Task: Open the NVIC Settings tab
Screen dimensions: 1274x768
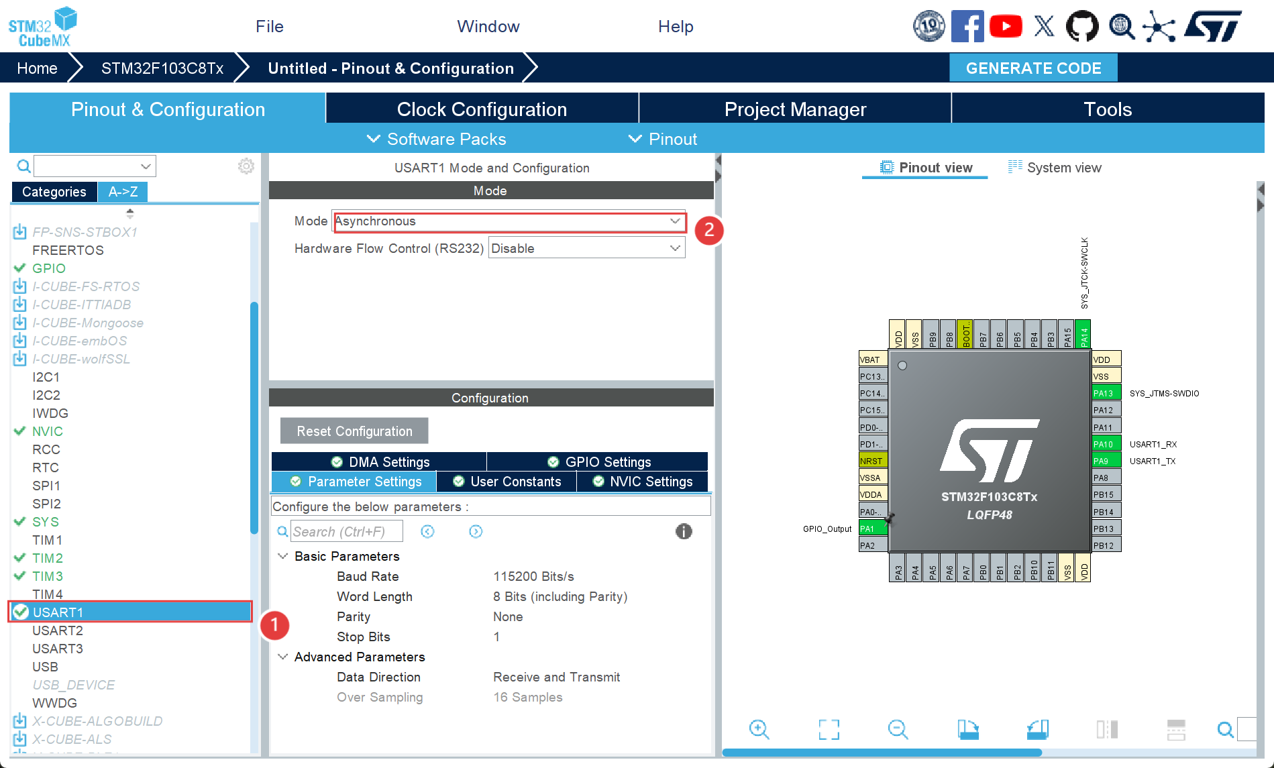Action: 643,482
